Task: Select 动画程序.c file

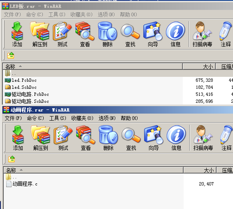Action: [21, 184]
